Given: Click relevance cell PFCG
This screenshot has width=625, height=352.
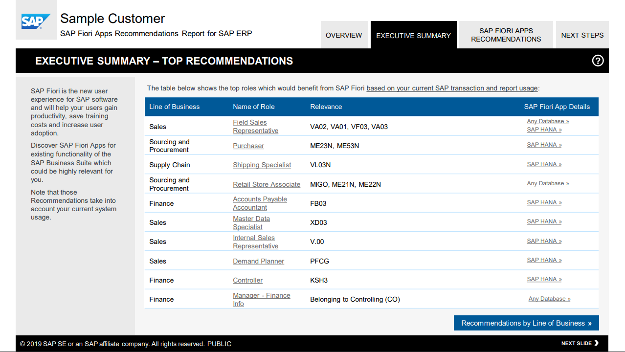Looking at the screenshot, I should point(320,261).
